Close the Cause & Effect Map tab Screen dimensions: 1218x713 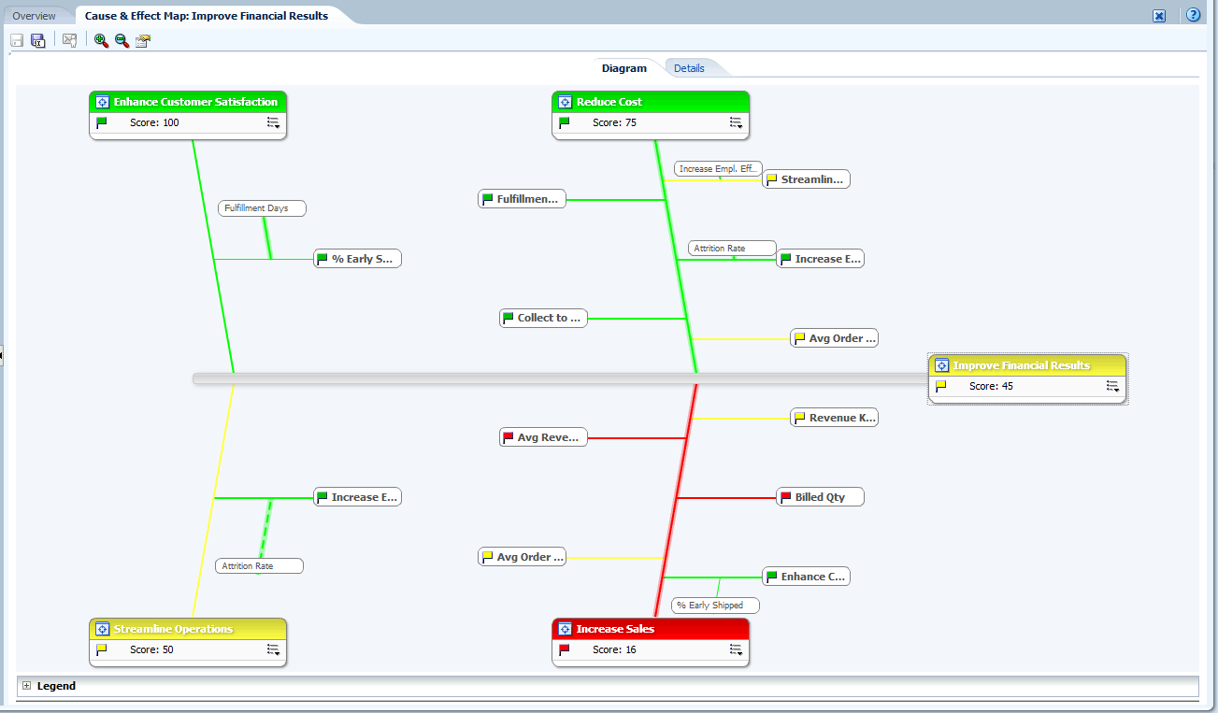[1159, 16]
